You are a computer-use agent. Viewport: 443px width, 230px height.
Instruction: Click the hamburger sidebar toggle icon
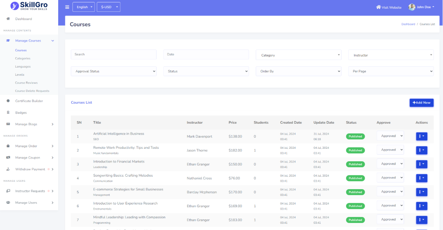pos(67,7)
